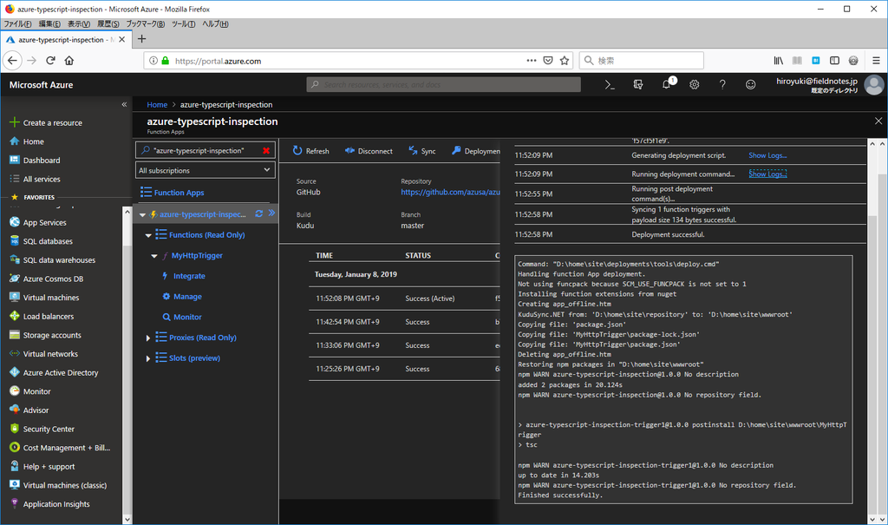Open Cost Management + Billing
The width and height of the screenshot is (888, 525).
[x=60, y=447]
